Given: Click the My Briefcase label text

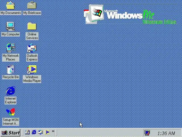Looking at the screenshot, I should 32,13.
